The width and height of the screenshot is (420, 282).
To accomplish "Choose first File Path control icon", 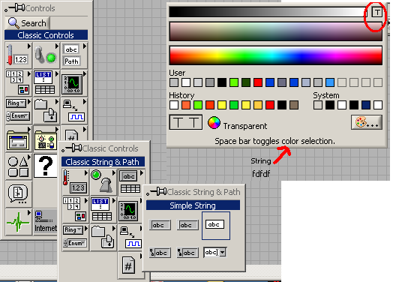I will pos(160,253).
